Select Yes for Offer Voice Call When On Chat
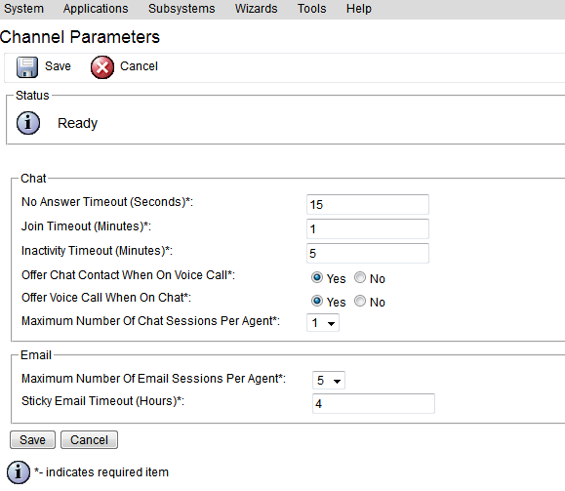The image size is (565, 491). coord(317,301)
